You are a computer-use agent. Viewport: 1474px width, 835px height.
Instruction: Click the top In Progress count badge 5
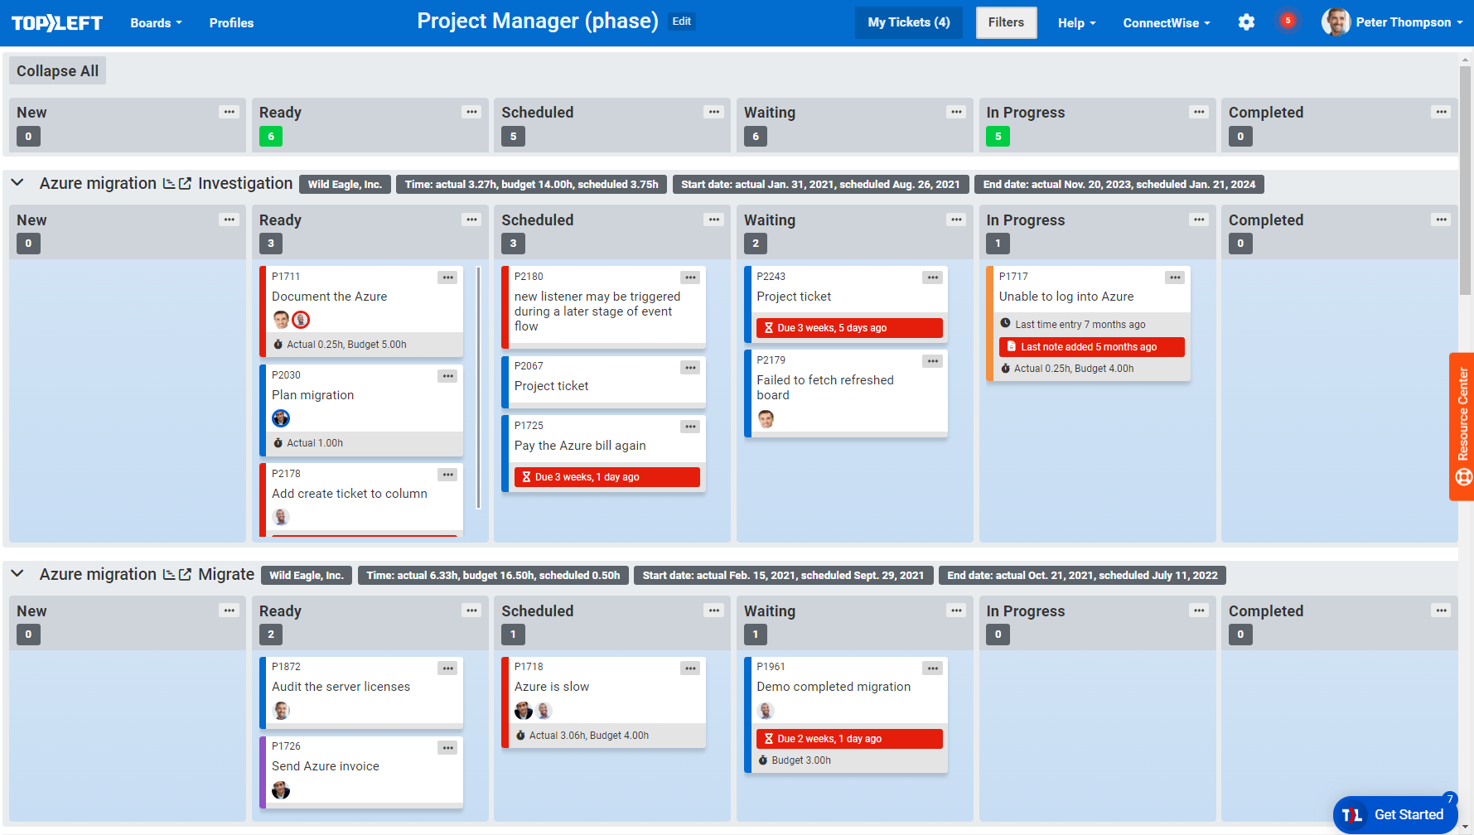click(998, 137)
